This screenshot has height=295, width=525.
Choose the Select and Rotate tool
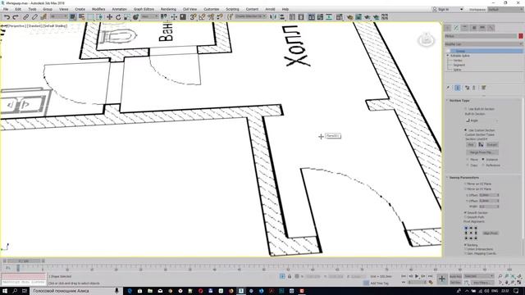point(118,17)
